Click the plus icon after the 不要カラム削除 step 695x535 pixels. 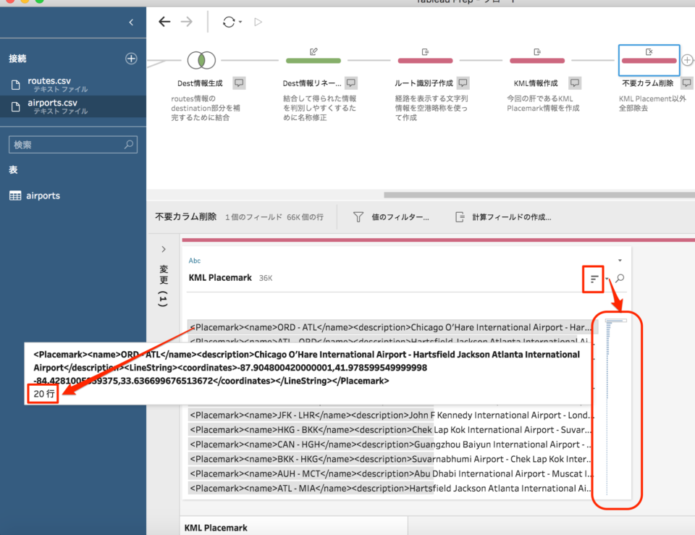[x=686, y=61]
